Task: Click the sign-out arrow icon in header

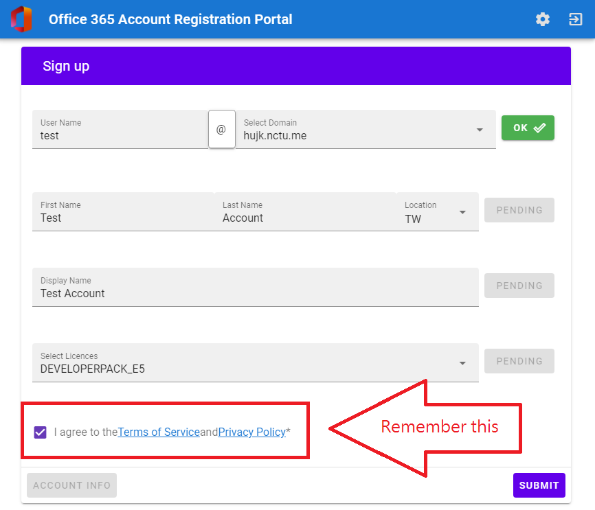Action: point(575,19)
